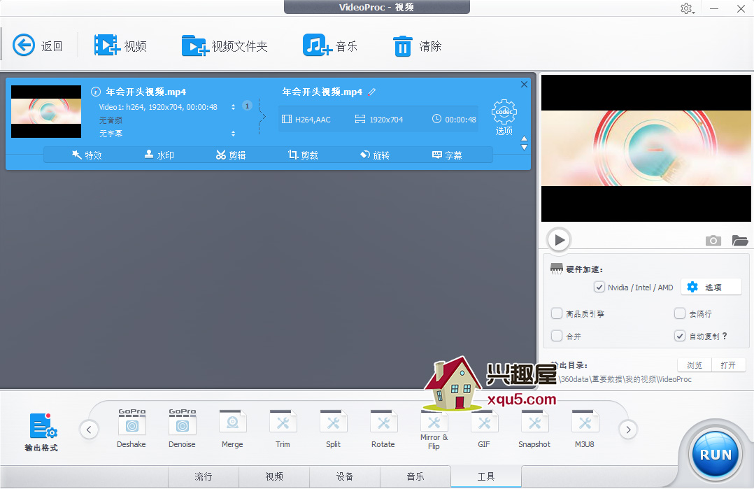This screenshot has height=489, width=754.
Task: Open the 水印 watermark tool
Action: point(159,155)
